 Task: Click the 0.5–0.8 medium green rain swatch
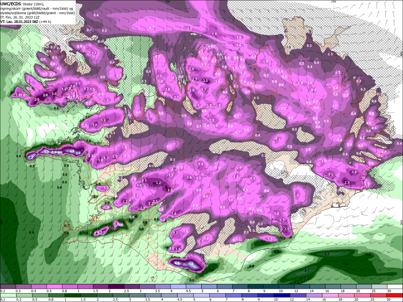click(41, 295)
